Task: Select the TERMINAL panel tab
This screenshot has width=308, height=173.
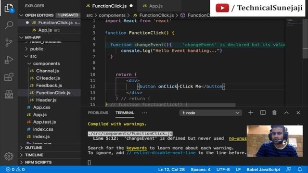Action: click(x=125, y=113)
